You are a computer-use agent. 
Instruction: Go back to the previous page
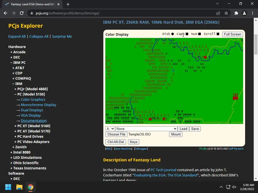[6, 13]
